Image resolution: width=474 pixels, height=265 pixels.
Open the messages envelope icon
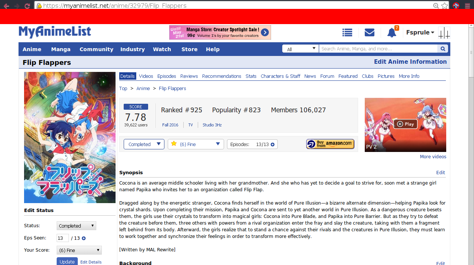pos(370,33)
